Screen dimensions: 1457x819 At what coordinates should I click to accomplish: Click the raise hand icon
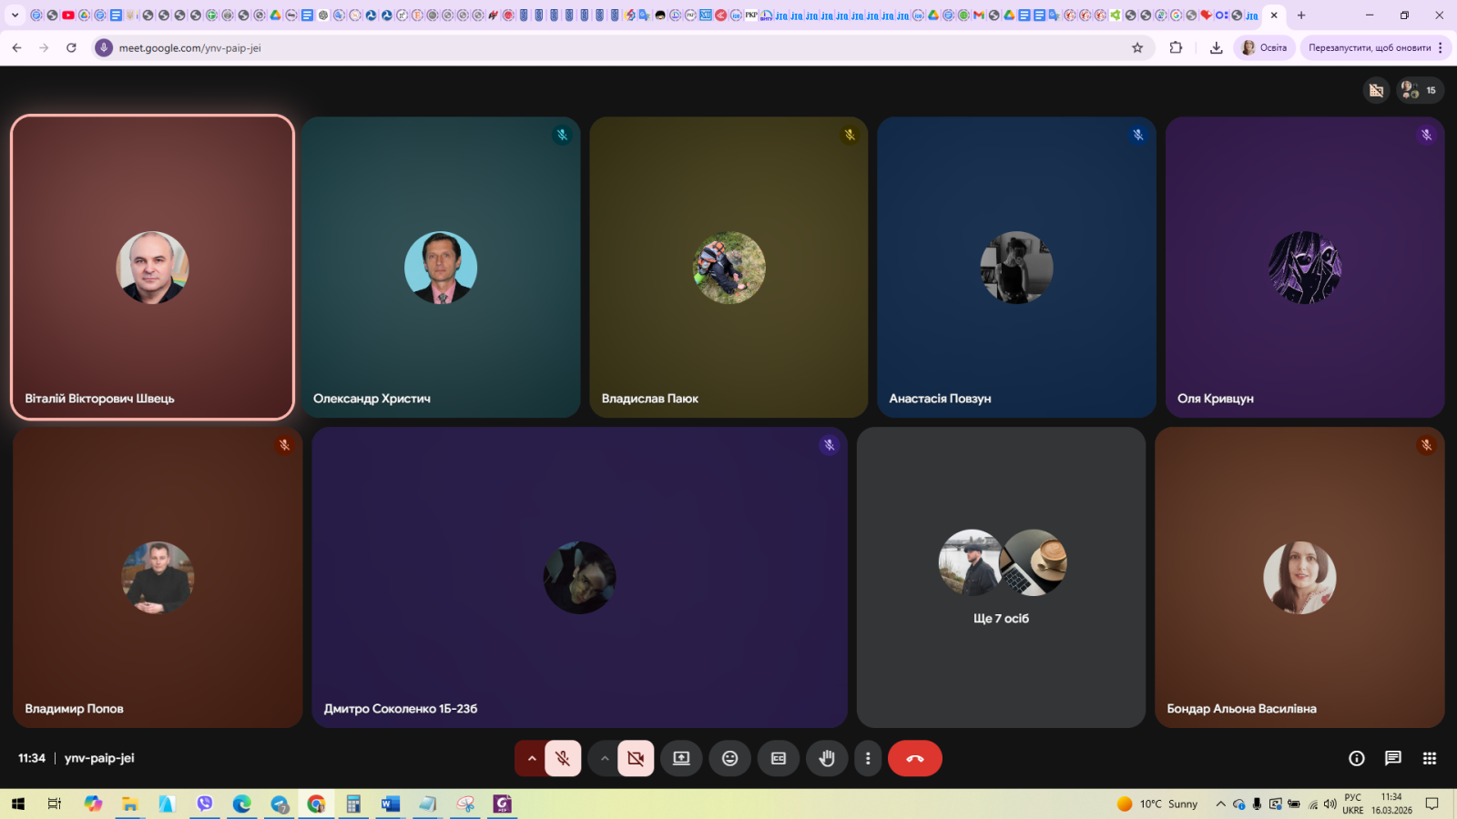pyautogui.click(x=827, y=758)
